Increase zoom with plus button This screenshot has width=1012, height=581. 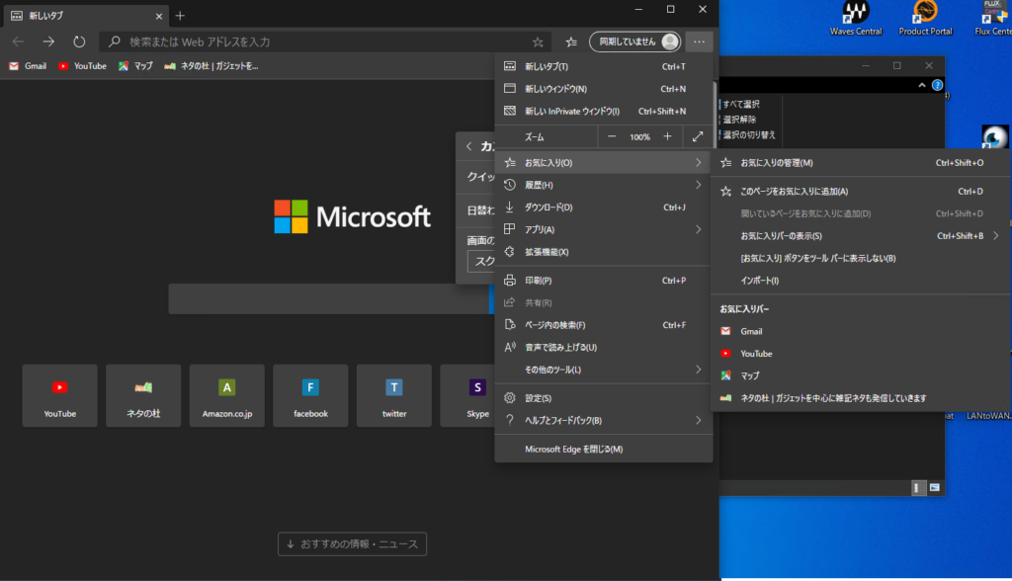pos(667,137)
